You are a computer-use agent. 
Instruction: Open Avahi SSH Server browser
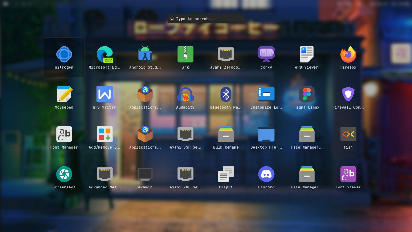click(x=185, y=137)
